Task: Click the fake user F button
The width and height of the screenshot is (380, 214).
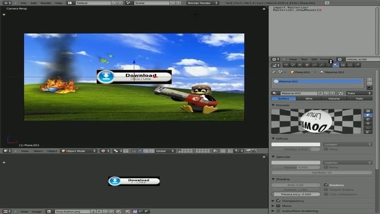Action: point(321,93)
